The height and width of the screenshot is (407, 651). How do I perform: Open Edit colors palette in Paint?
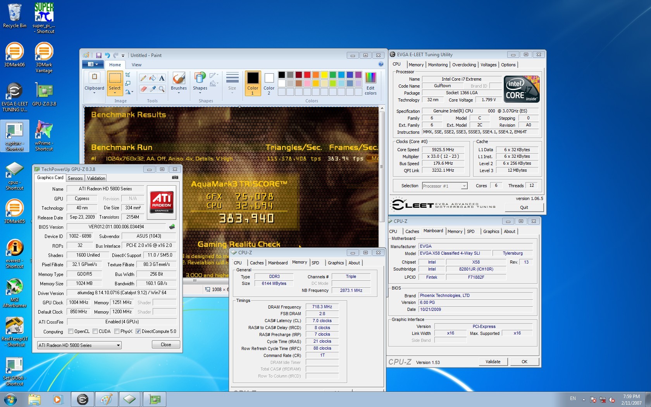pyautogui.click(x=370, y=83)
